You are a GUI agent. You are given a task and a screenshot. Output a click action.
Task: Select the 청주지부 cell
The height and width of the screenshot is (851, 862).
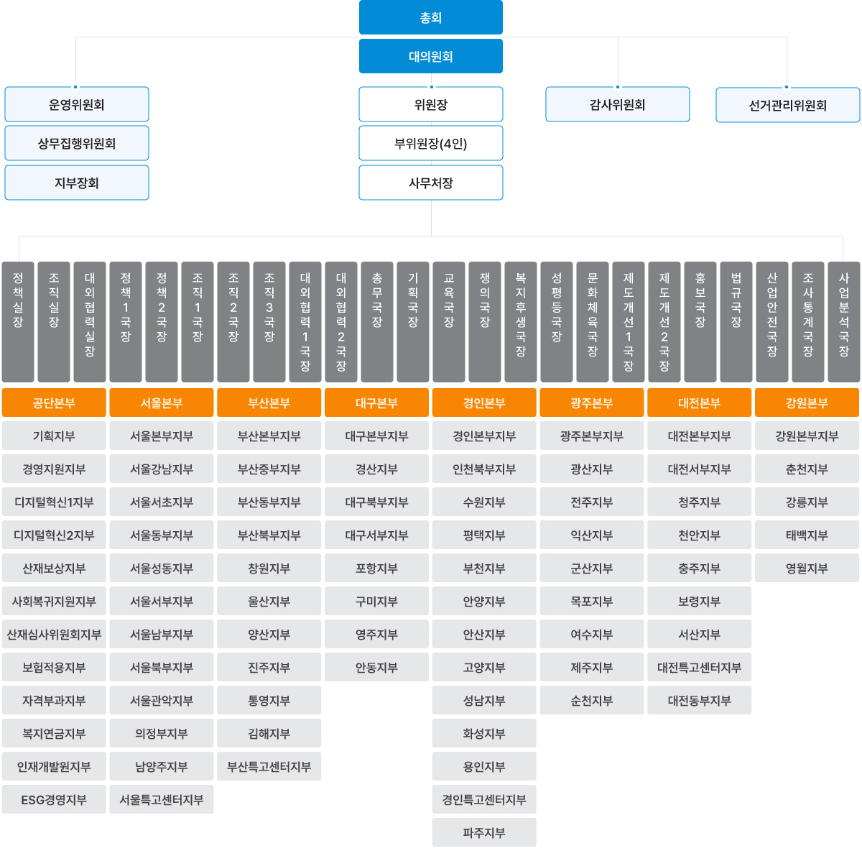point(700,502)
